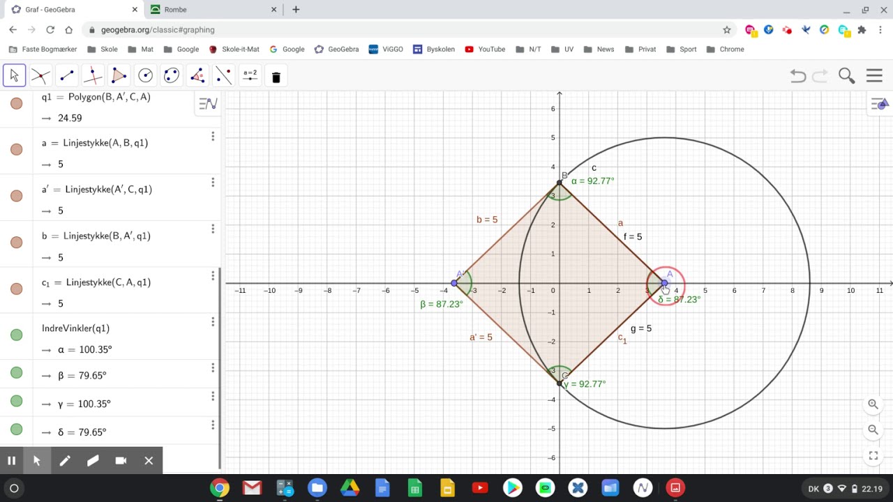Image resolution: width=893 pixels, height=502 pixels.
Task: Toggle visibility of angle γ
Action: [17, 401]
